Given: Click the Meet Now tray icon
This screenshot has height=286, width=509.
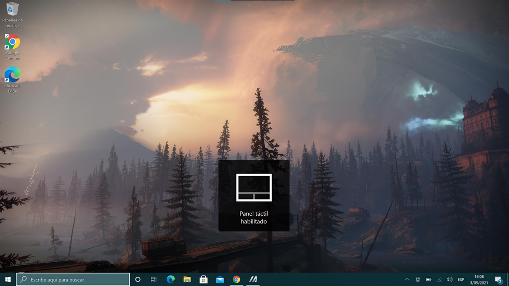Looking at the screenshot, I should [418, 279].
